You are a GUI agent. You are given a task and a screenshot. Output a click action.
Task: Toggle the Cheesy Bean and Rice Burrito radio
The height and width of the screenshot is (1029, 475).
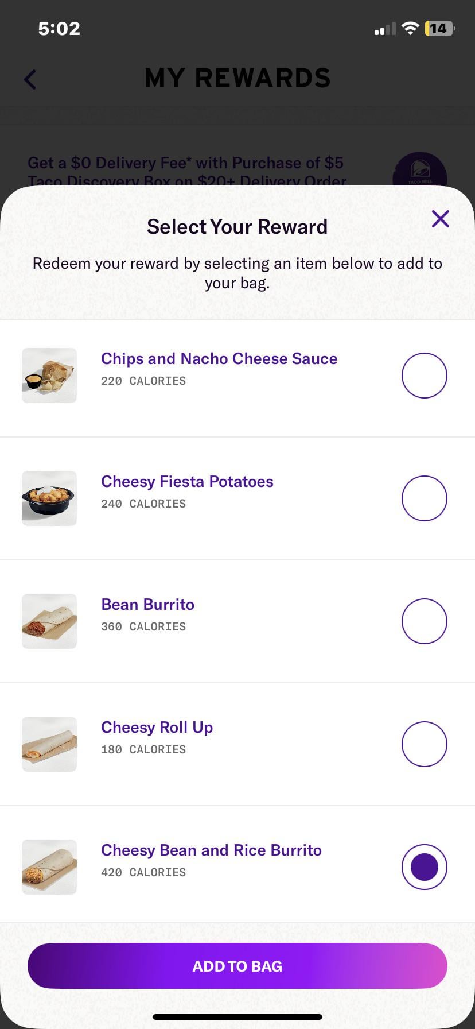tap(424, 867)
